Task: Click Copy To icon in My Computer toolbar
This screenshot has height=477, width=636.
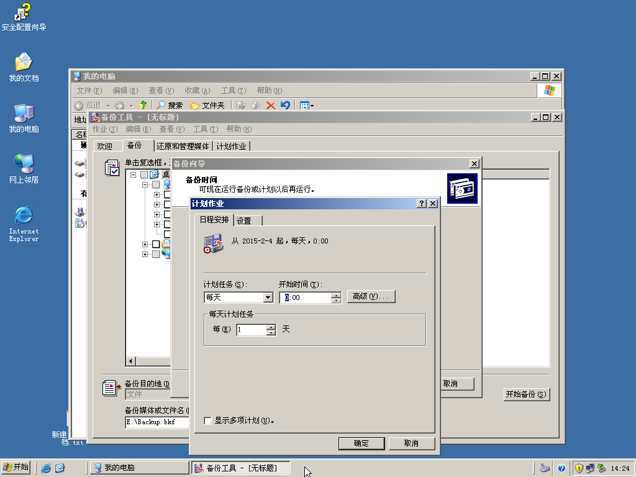Action: [x=255, y=106]
